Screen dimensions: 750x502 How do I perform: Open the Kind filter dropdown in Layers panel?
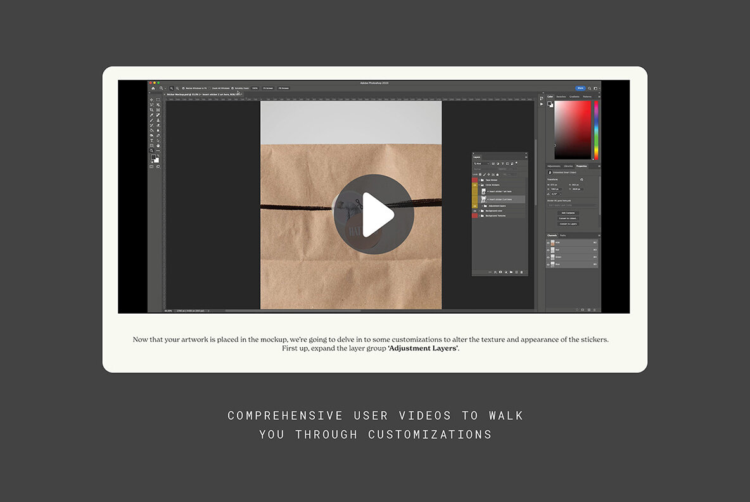(x=482, y=164)
